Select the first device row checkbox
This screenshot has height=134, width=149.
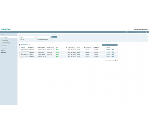point(19,50)
